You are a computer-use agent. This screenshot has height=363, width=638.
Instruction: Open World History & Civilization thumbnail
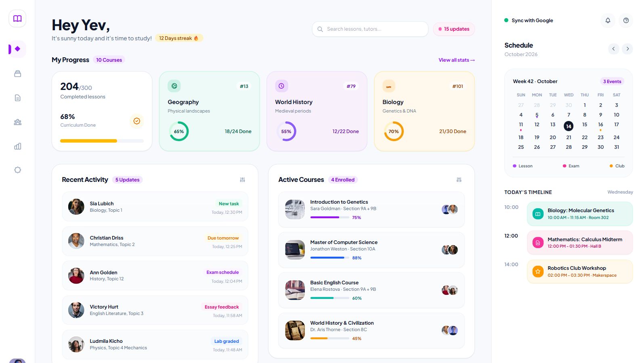pos(295,330)
